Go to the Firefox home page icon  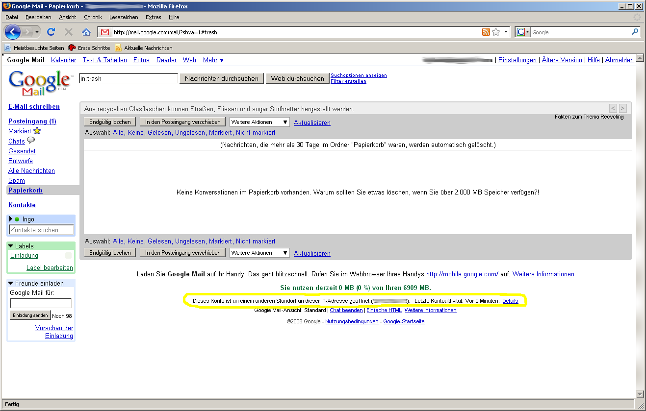(86, 32)
